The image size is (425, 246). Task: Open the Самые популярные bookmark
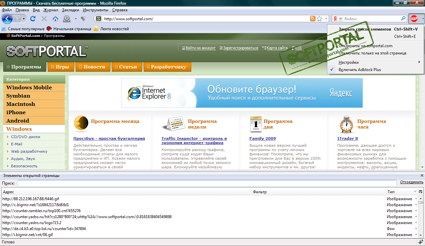pos(23,29)
